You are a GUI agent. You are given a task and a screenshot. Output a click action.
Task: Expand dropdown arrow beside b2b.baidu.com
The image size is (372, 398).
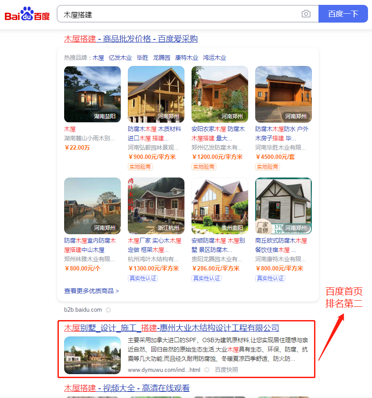[x=108, y=310]
